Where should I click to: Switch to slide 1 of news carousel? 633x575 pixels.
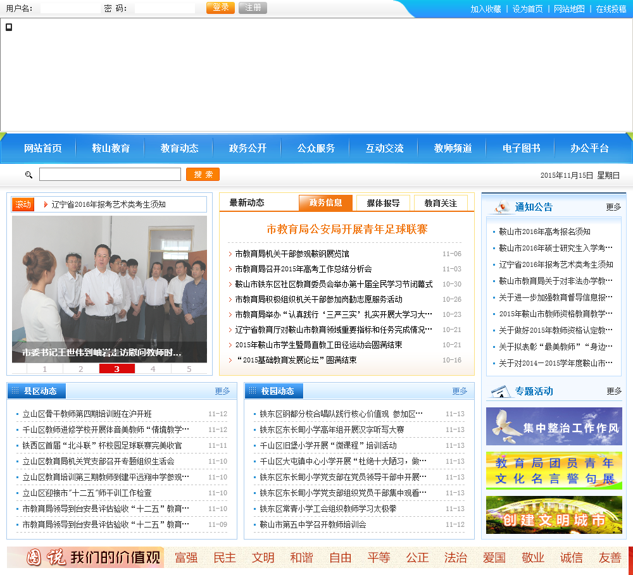click(44, 369)
